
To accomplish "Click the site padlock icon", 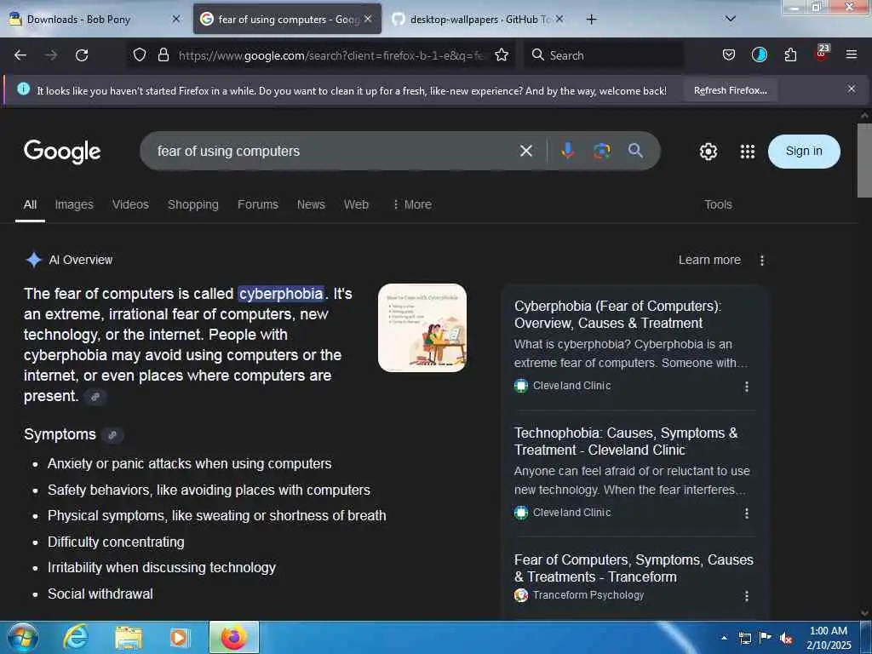I will 163,54.
